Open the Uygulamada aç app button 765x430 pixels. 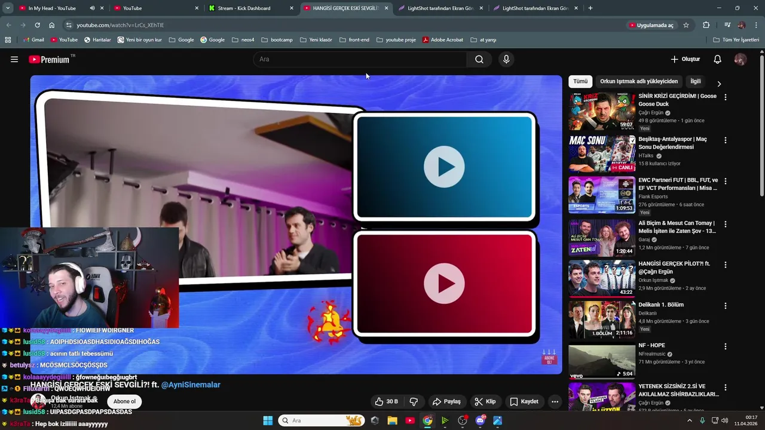point(651,25)
